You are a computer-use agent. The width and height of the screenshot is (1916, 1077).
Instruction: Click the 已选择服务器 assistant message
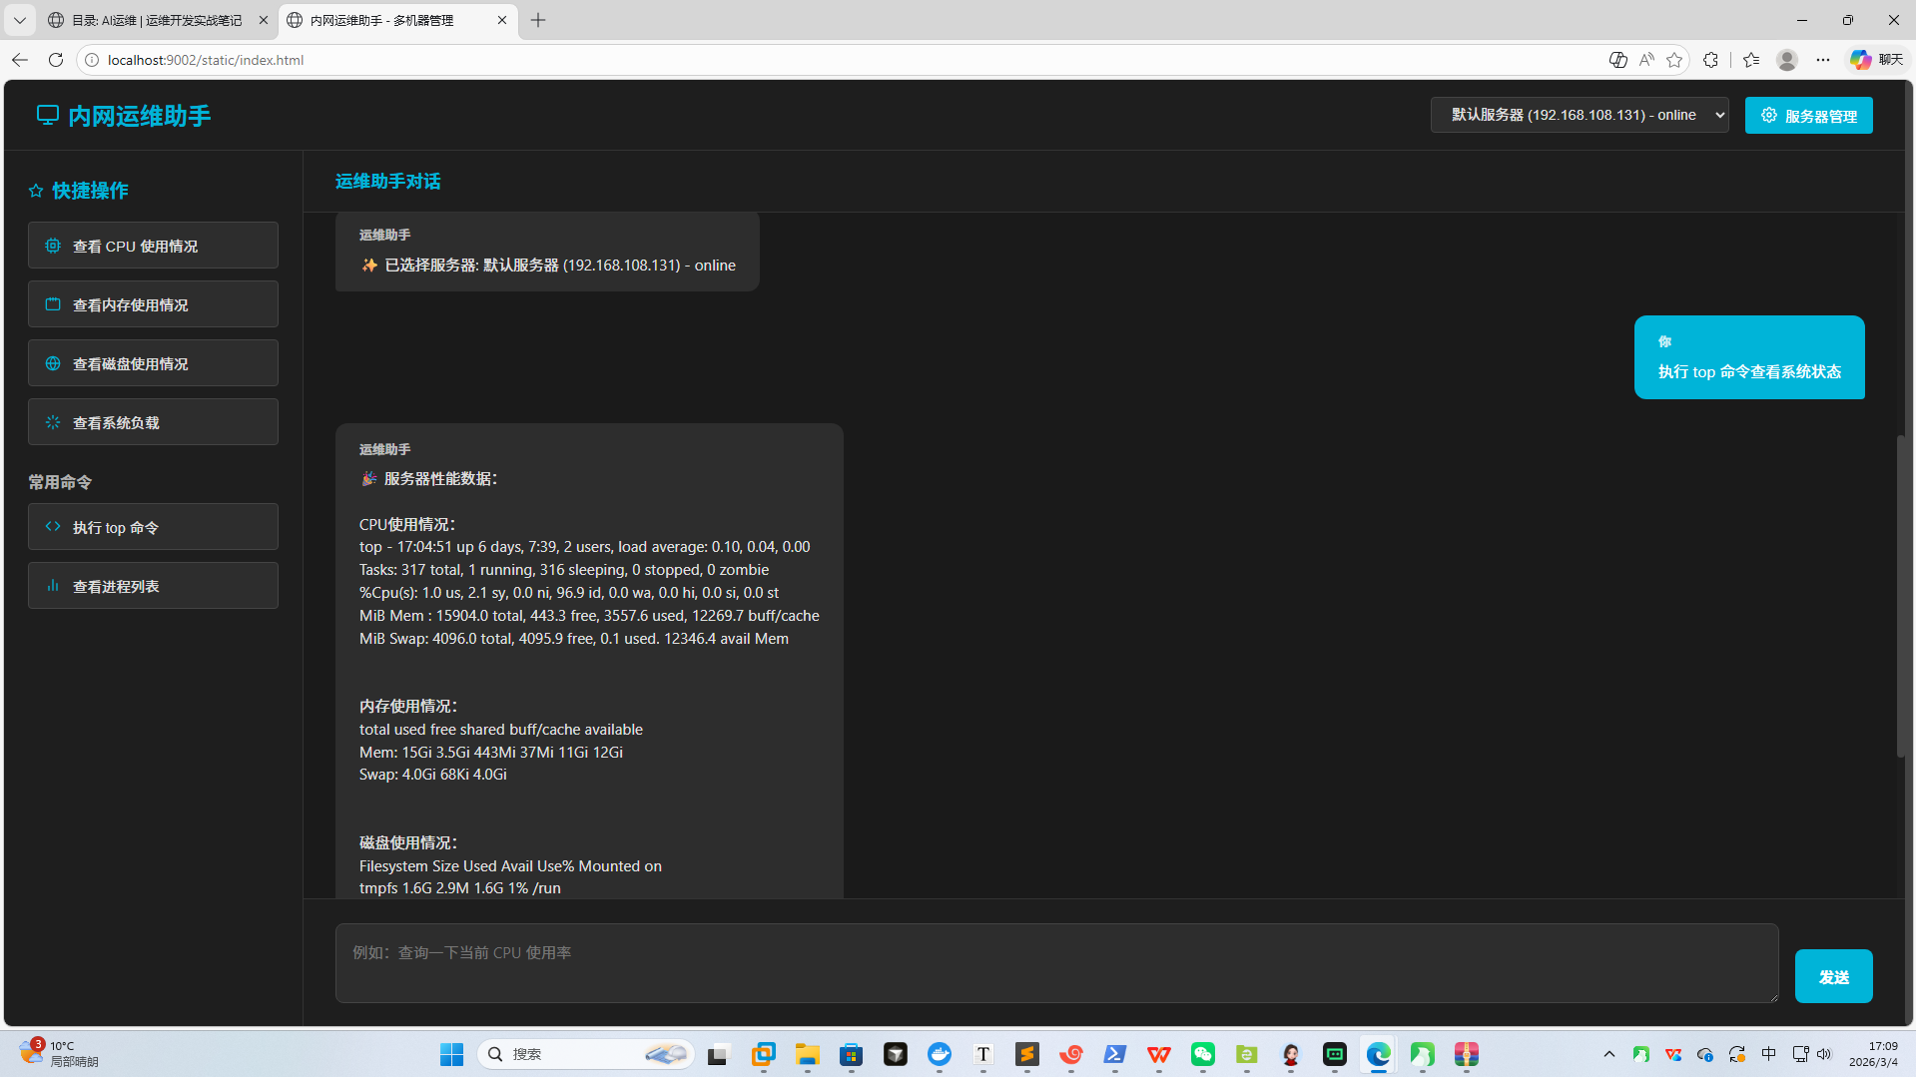[x=547, y=252]
